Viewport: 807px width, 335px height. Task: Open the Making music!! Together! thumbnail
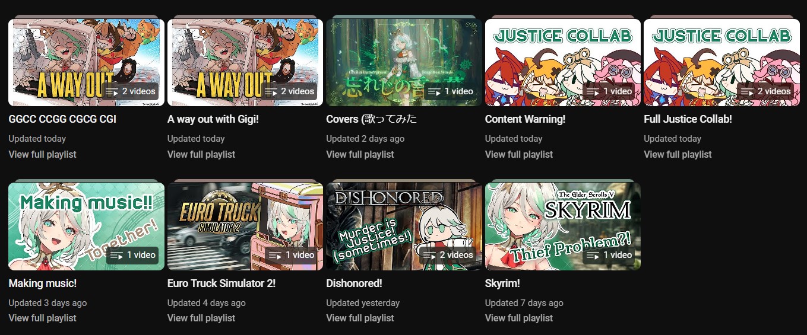[x=86, y=226]
